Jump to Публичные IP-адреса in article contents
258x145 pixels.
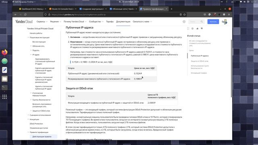[x=200, y=56]
